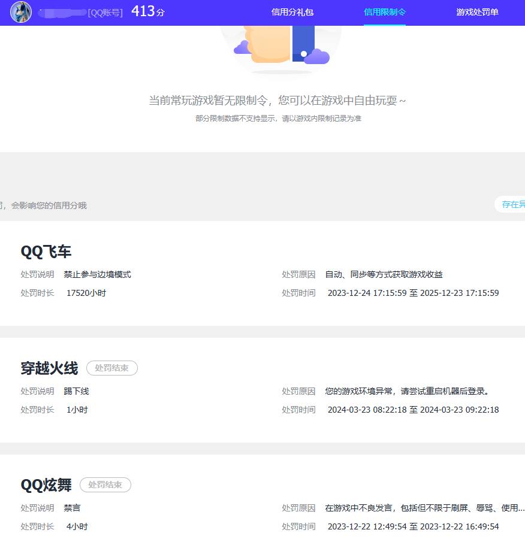Image resolution: width=525 pixels, height=554 pixels.
Task: Click the 2024-03-23 punishment time text
Action: tap(414, 410)
